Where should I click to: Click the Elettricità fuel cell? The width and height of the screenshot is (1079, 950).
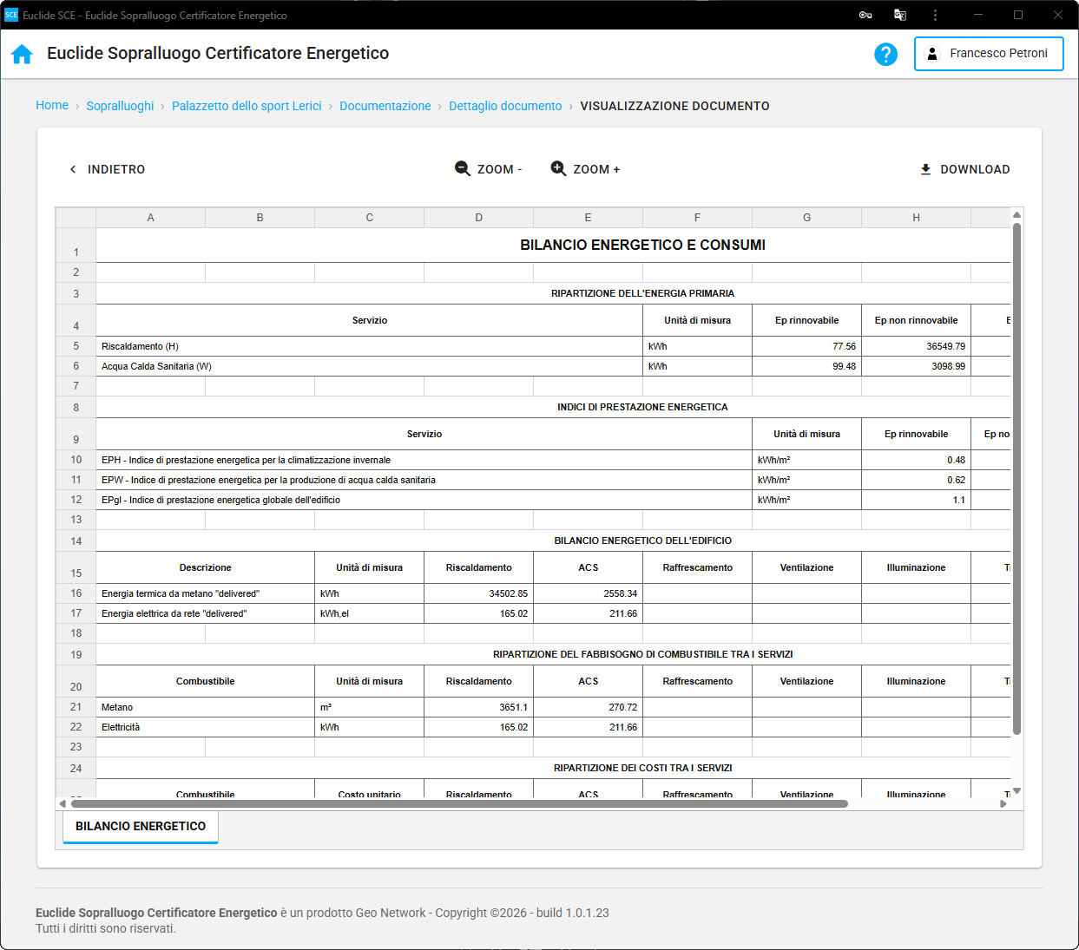click(x=206, y=727)
